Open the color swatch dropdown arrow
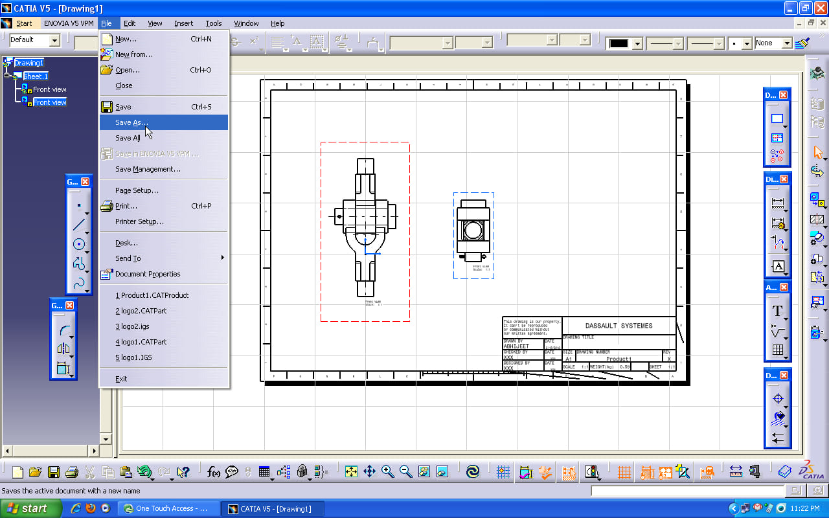 click(x=637, y=43)
